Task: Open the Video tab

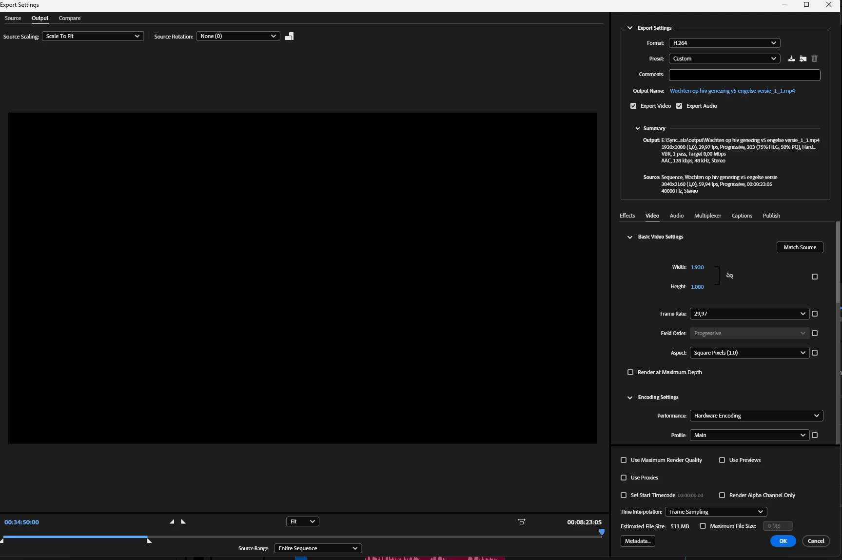Action: click(x=652, y=216)
